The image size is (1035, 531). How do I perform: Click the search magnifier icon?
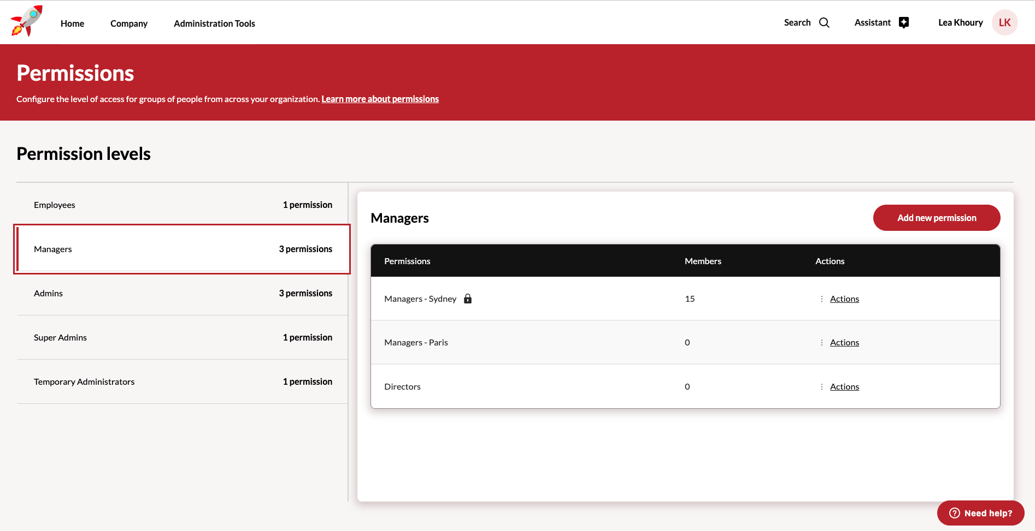824,23
